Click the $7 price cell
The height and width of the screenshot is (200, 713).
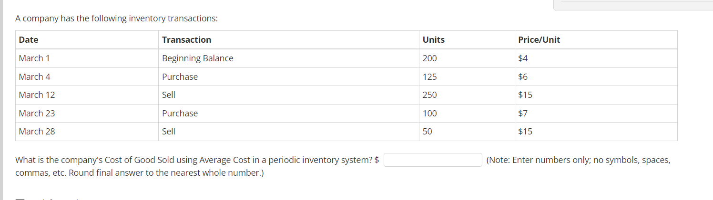(x=596, y=114)
